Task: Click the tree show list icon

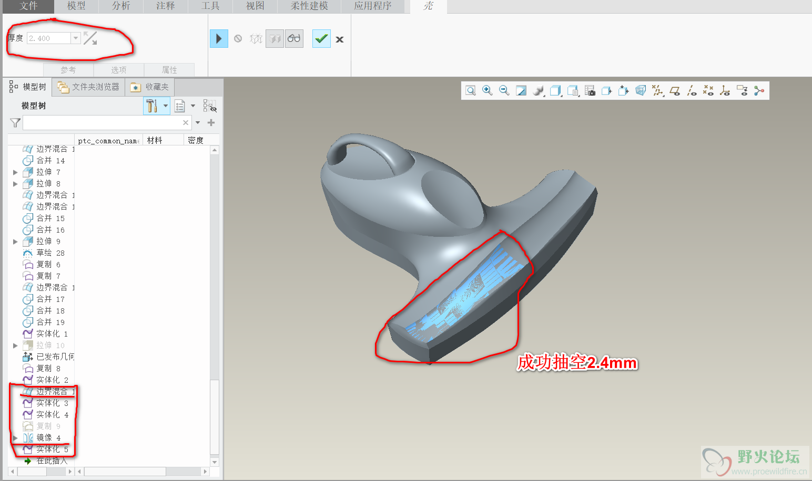Action: (x=180, y=106)
